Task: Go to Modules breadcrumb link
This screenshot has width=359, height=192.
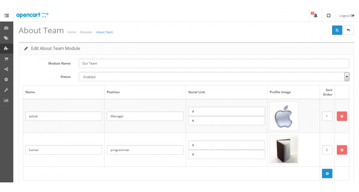Action: click(86, 32)
